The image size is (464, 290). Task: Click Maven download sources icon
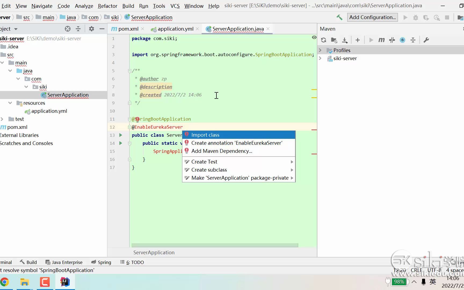345,40
